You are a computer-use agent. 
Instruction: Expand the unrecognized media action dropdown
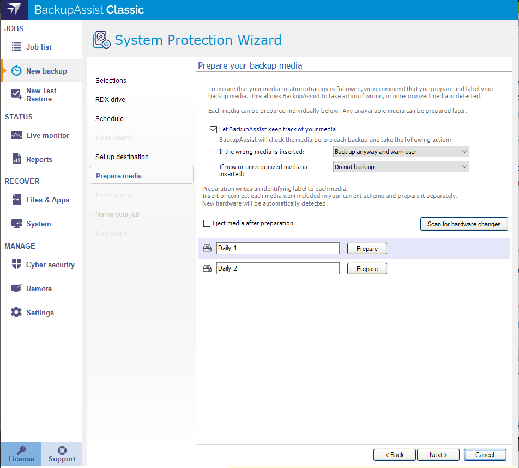tap(401, 167)
